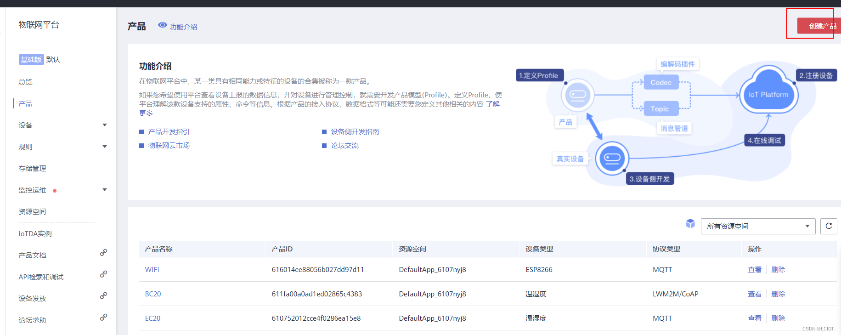The width and height of the screenshot is (841, 335).
Task: Open the BC20 product name link
Action: [153, 294]
